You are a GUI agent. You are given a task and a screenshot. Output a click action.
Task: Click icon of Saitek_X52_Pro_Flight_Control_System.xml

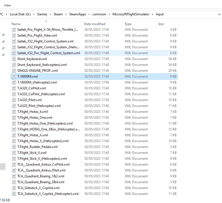tap(14, 53)
